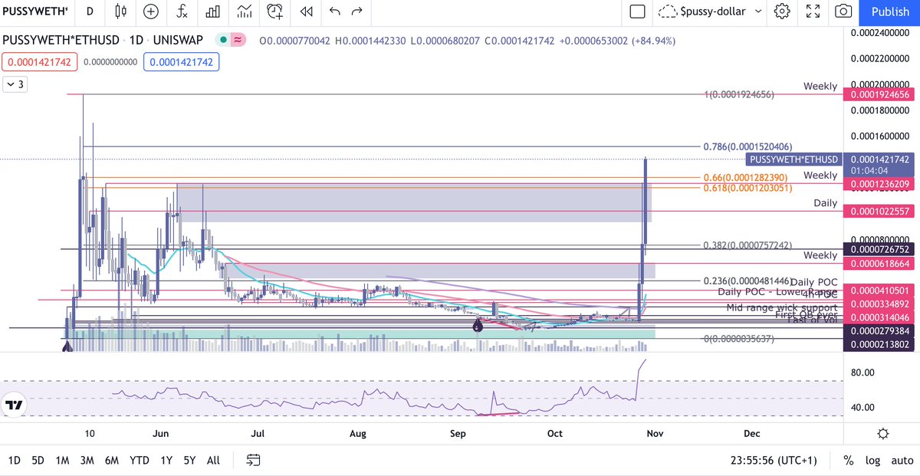Create an alert with alarm clock icon

275,11
